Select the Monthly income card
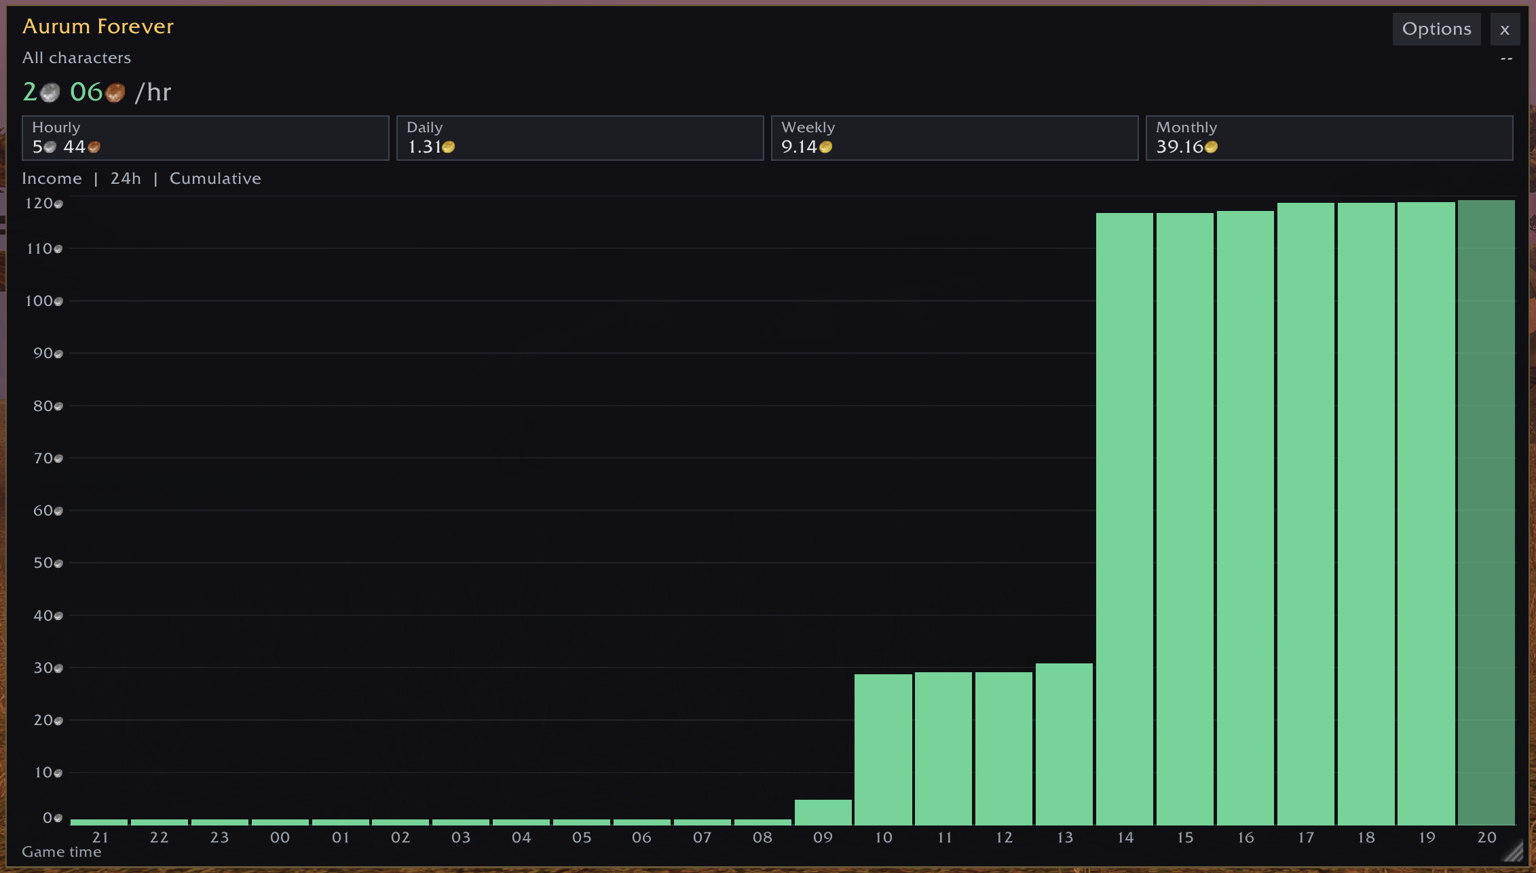 [x=1330, y=138]
